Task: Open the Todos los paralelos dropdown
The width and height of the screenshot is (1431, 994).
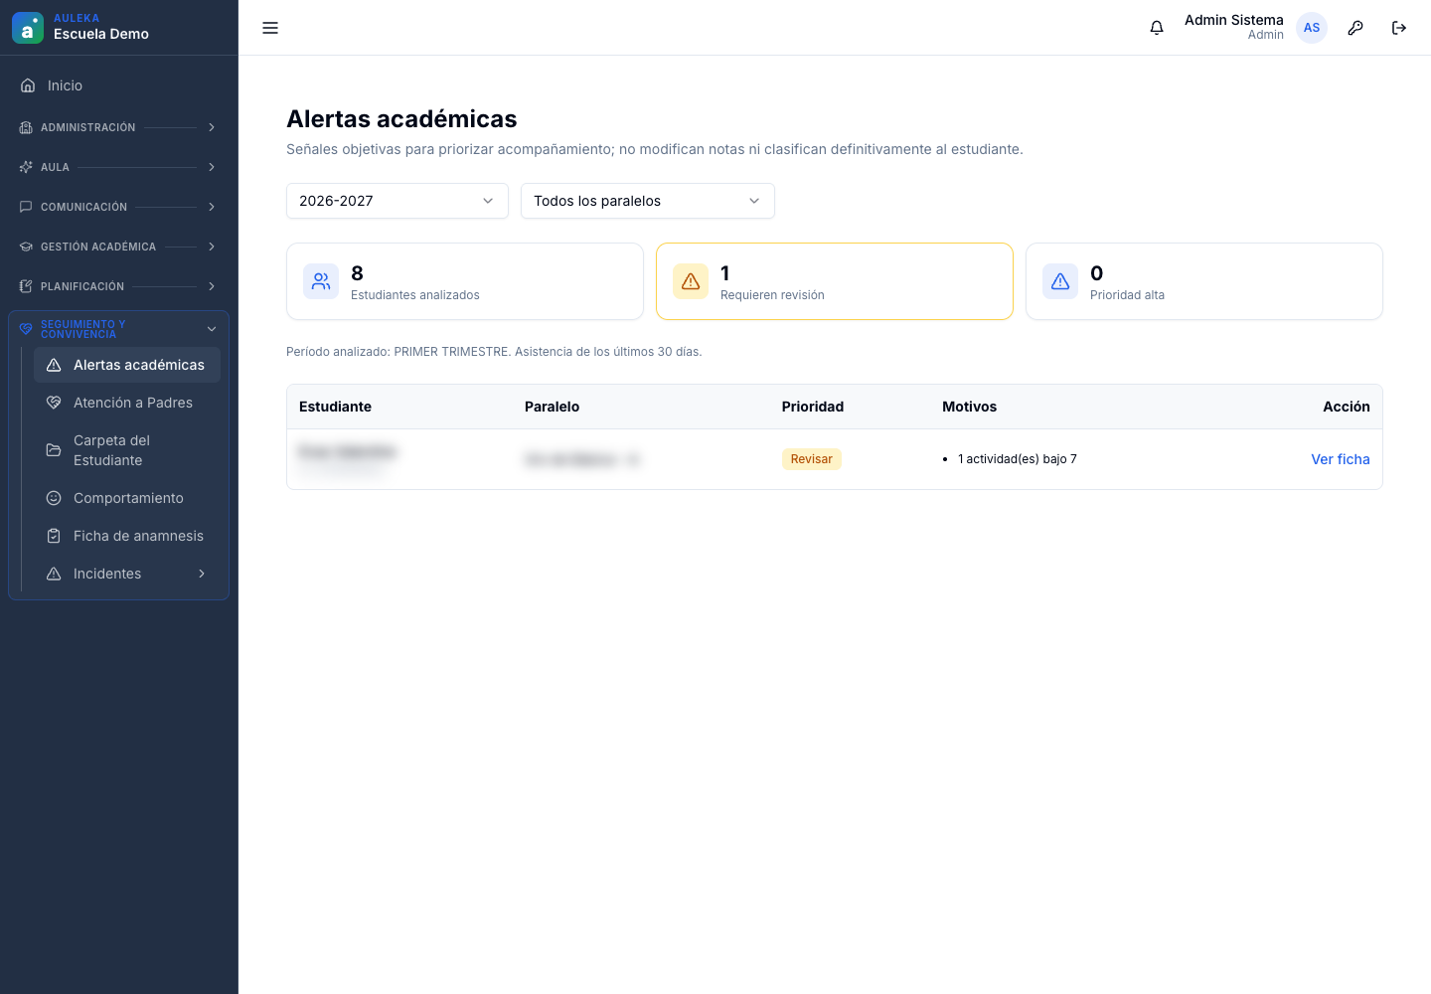Action: point(648,201)
